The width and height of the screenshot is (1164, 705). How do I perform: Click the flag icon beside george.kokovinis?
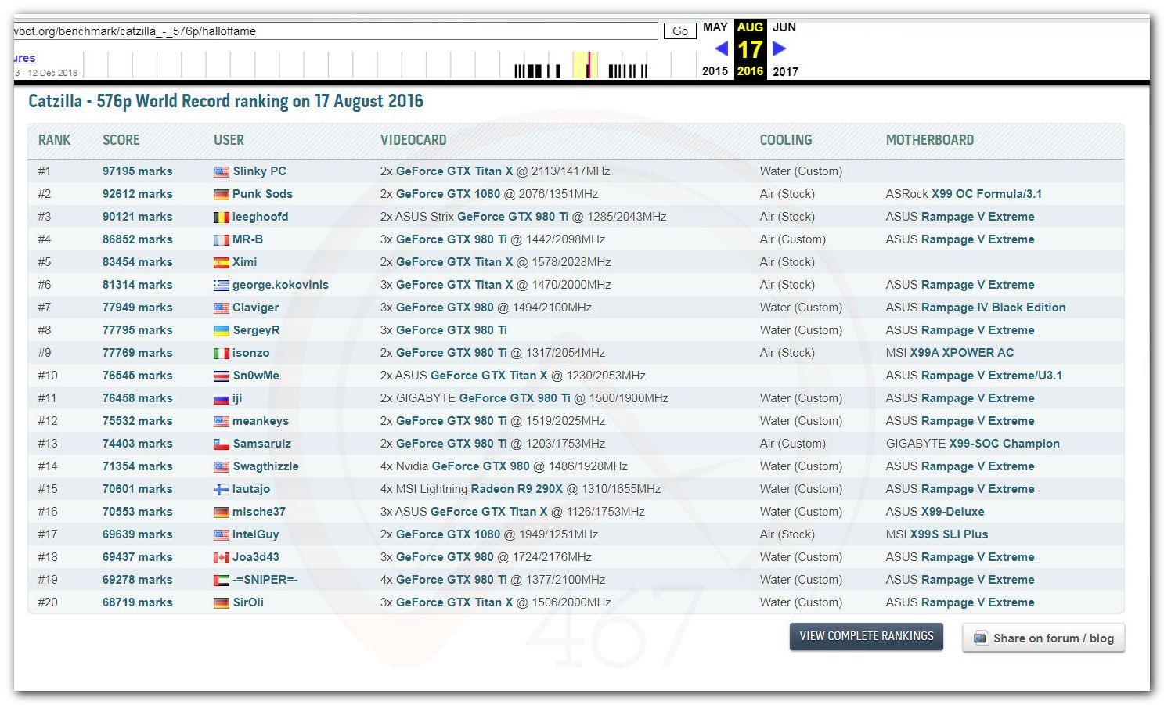tap(222, 285)
